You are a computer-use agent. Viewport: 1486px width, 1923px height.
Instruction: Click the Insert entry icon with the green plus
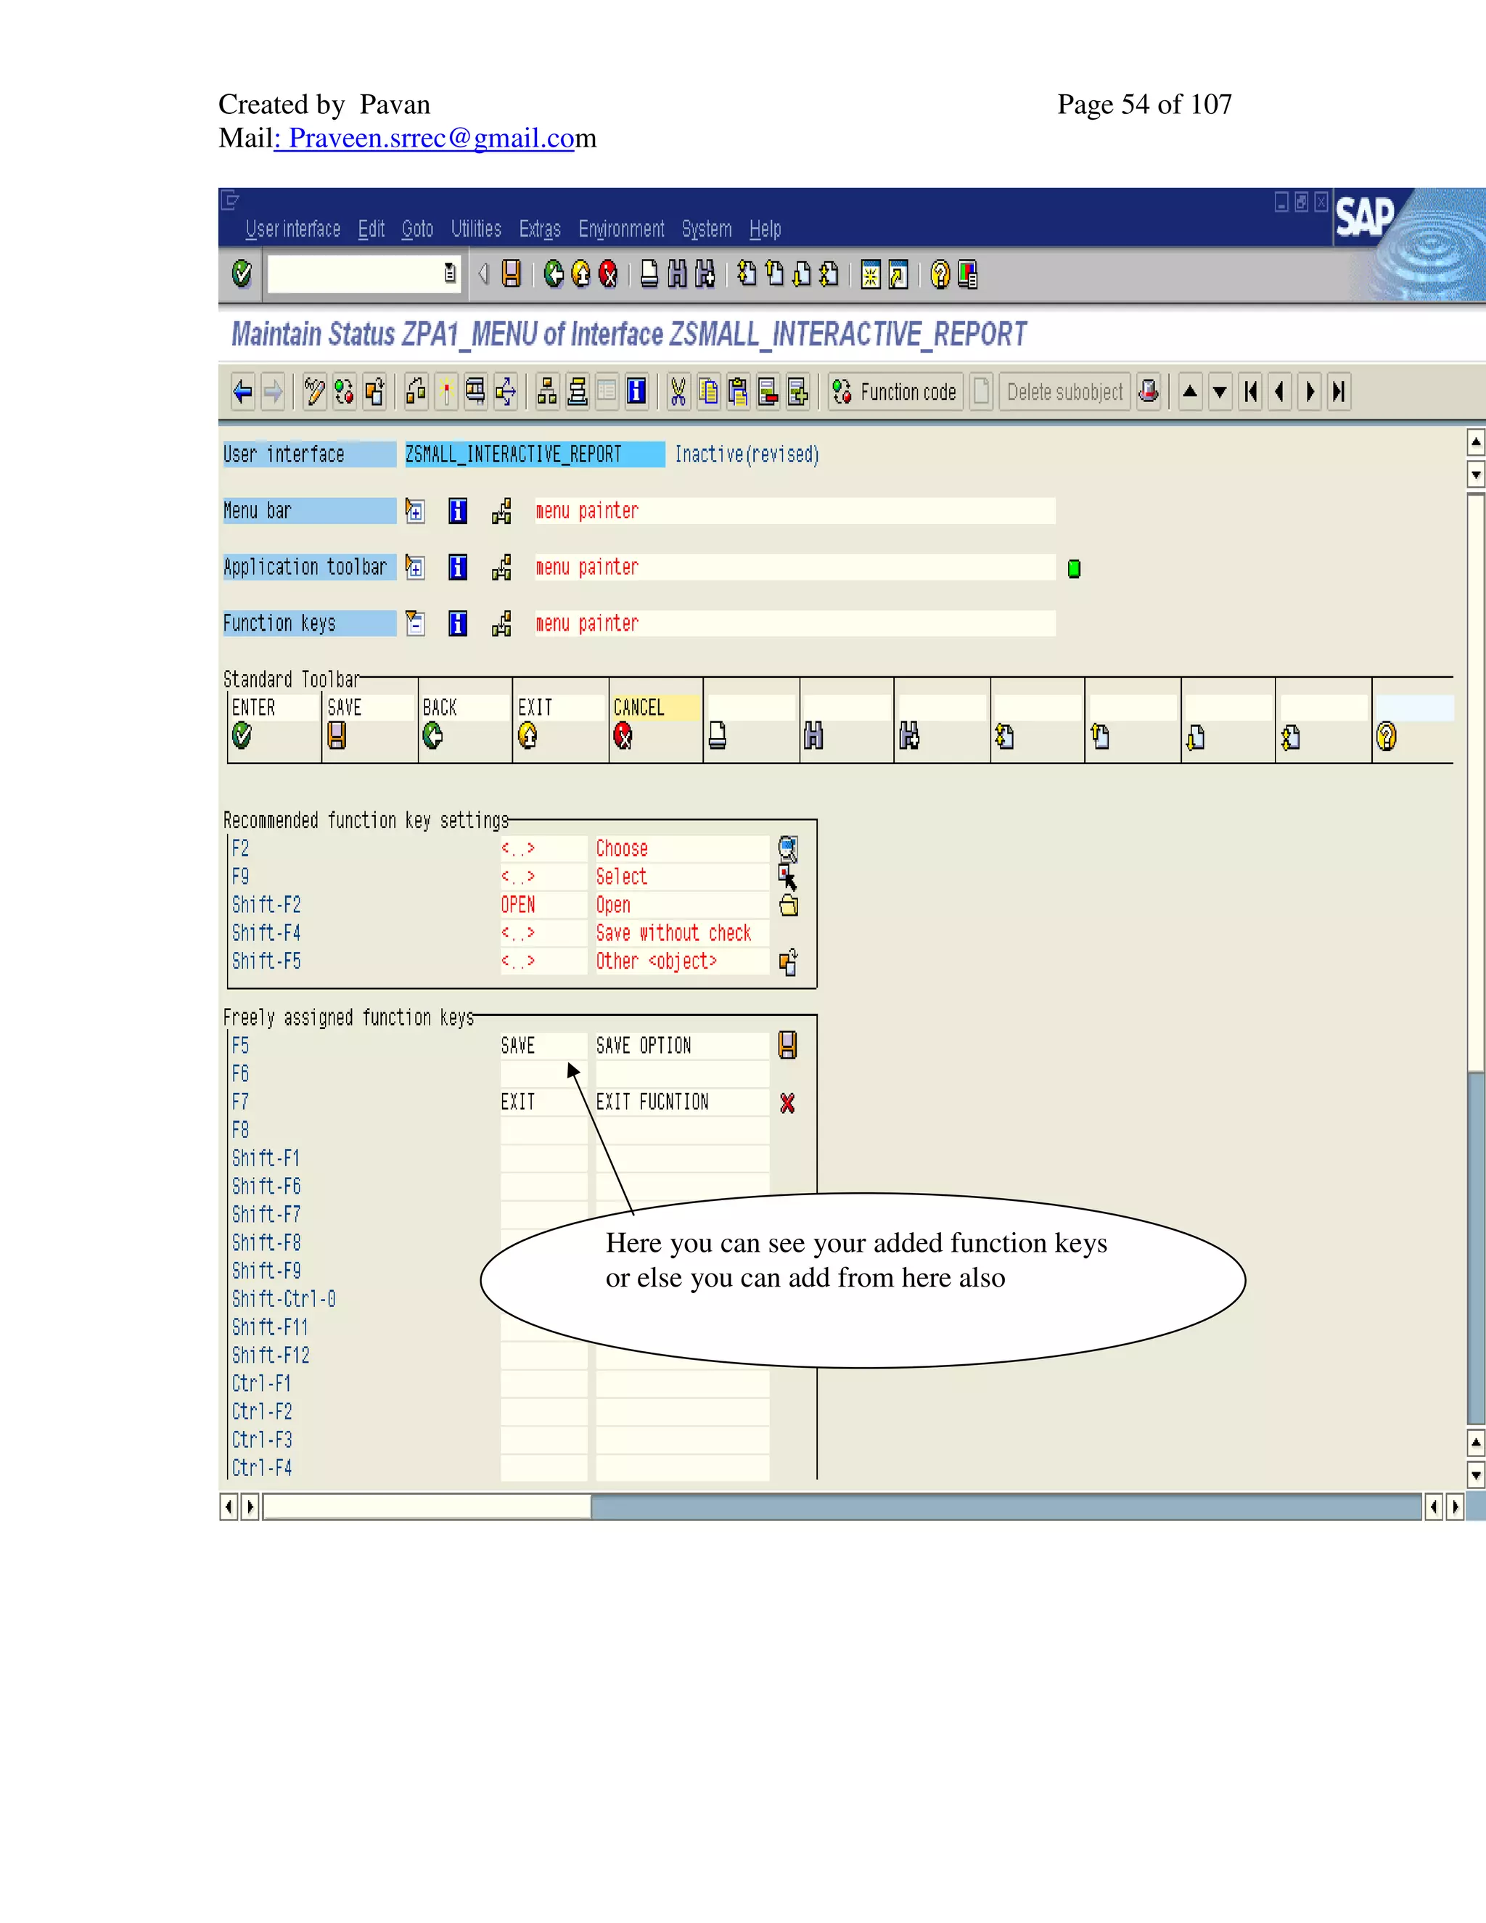797,391
